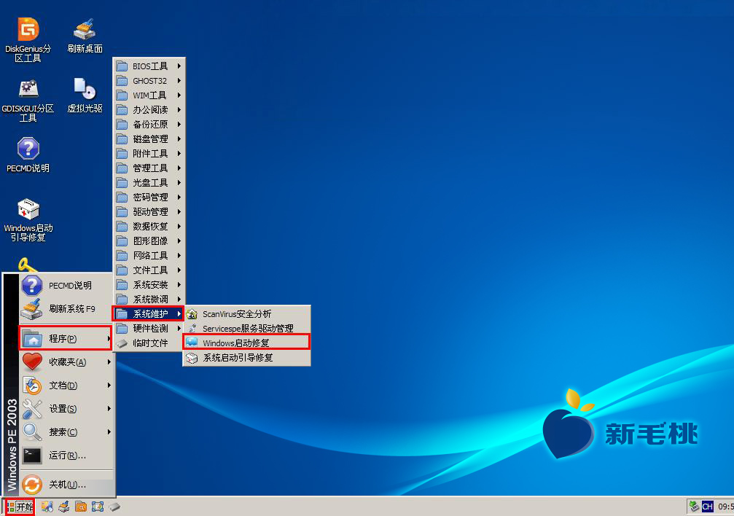
Task: Select the 光盘工具 programs folder
Action: click(149, 183)
